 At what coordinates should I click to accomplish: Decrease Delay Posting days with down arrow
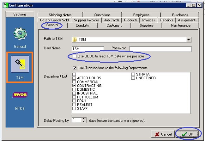(x=84, y=121)
